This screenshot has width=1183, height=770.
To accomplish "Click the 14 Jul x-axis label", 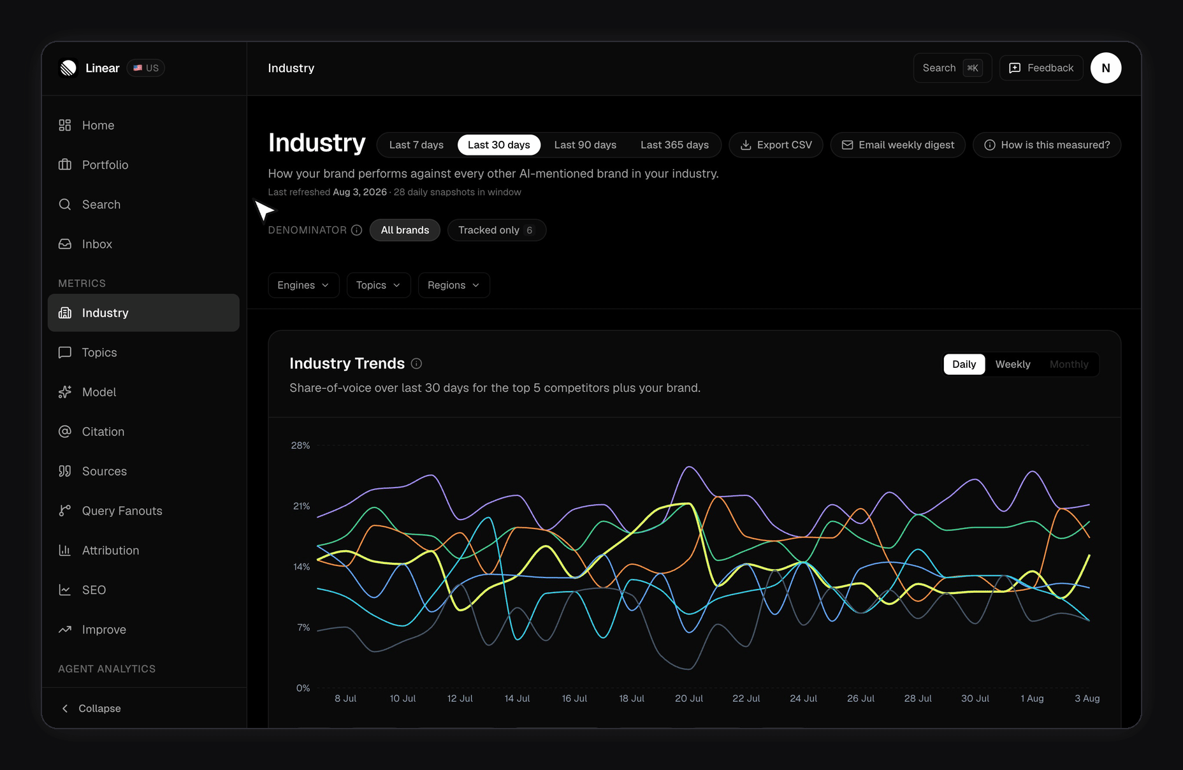I will [517, 699].
